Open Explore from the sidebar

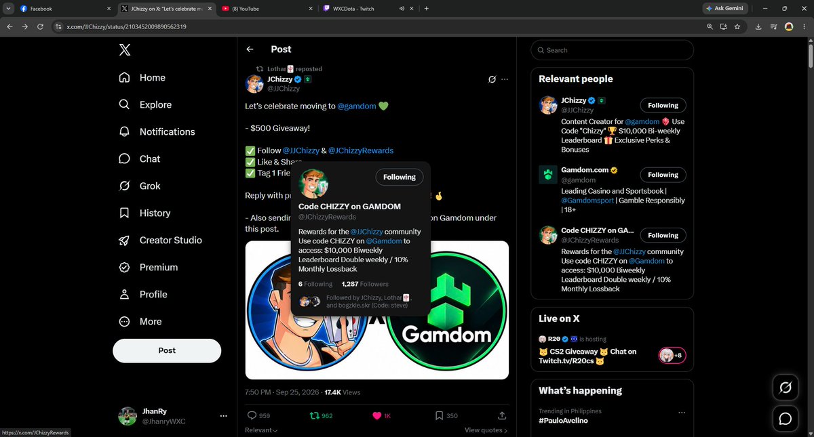coord(145,104)
